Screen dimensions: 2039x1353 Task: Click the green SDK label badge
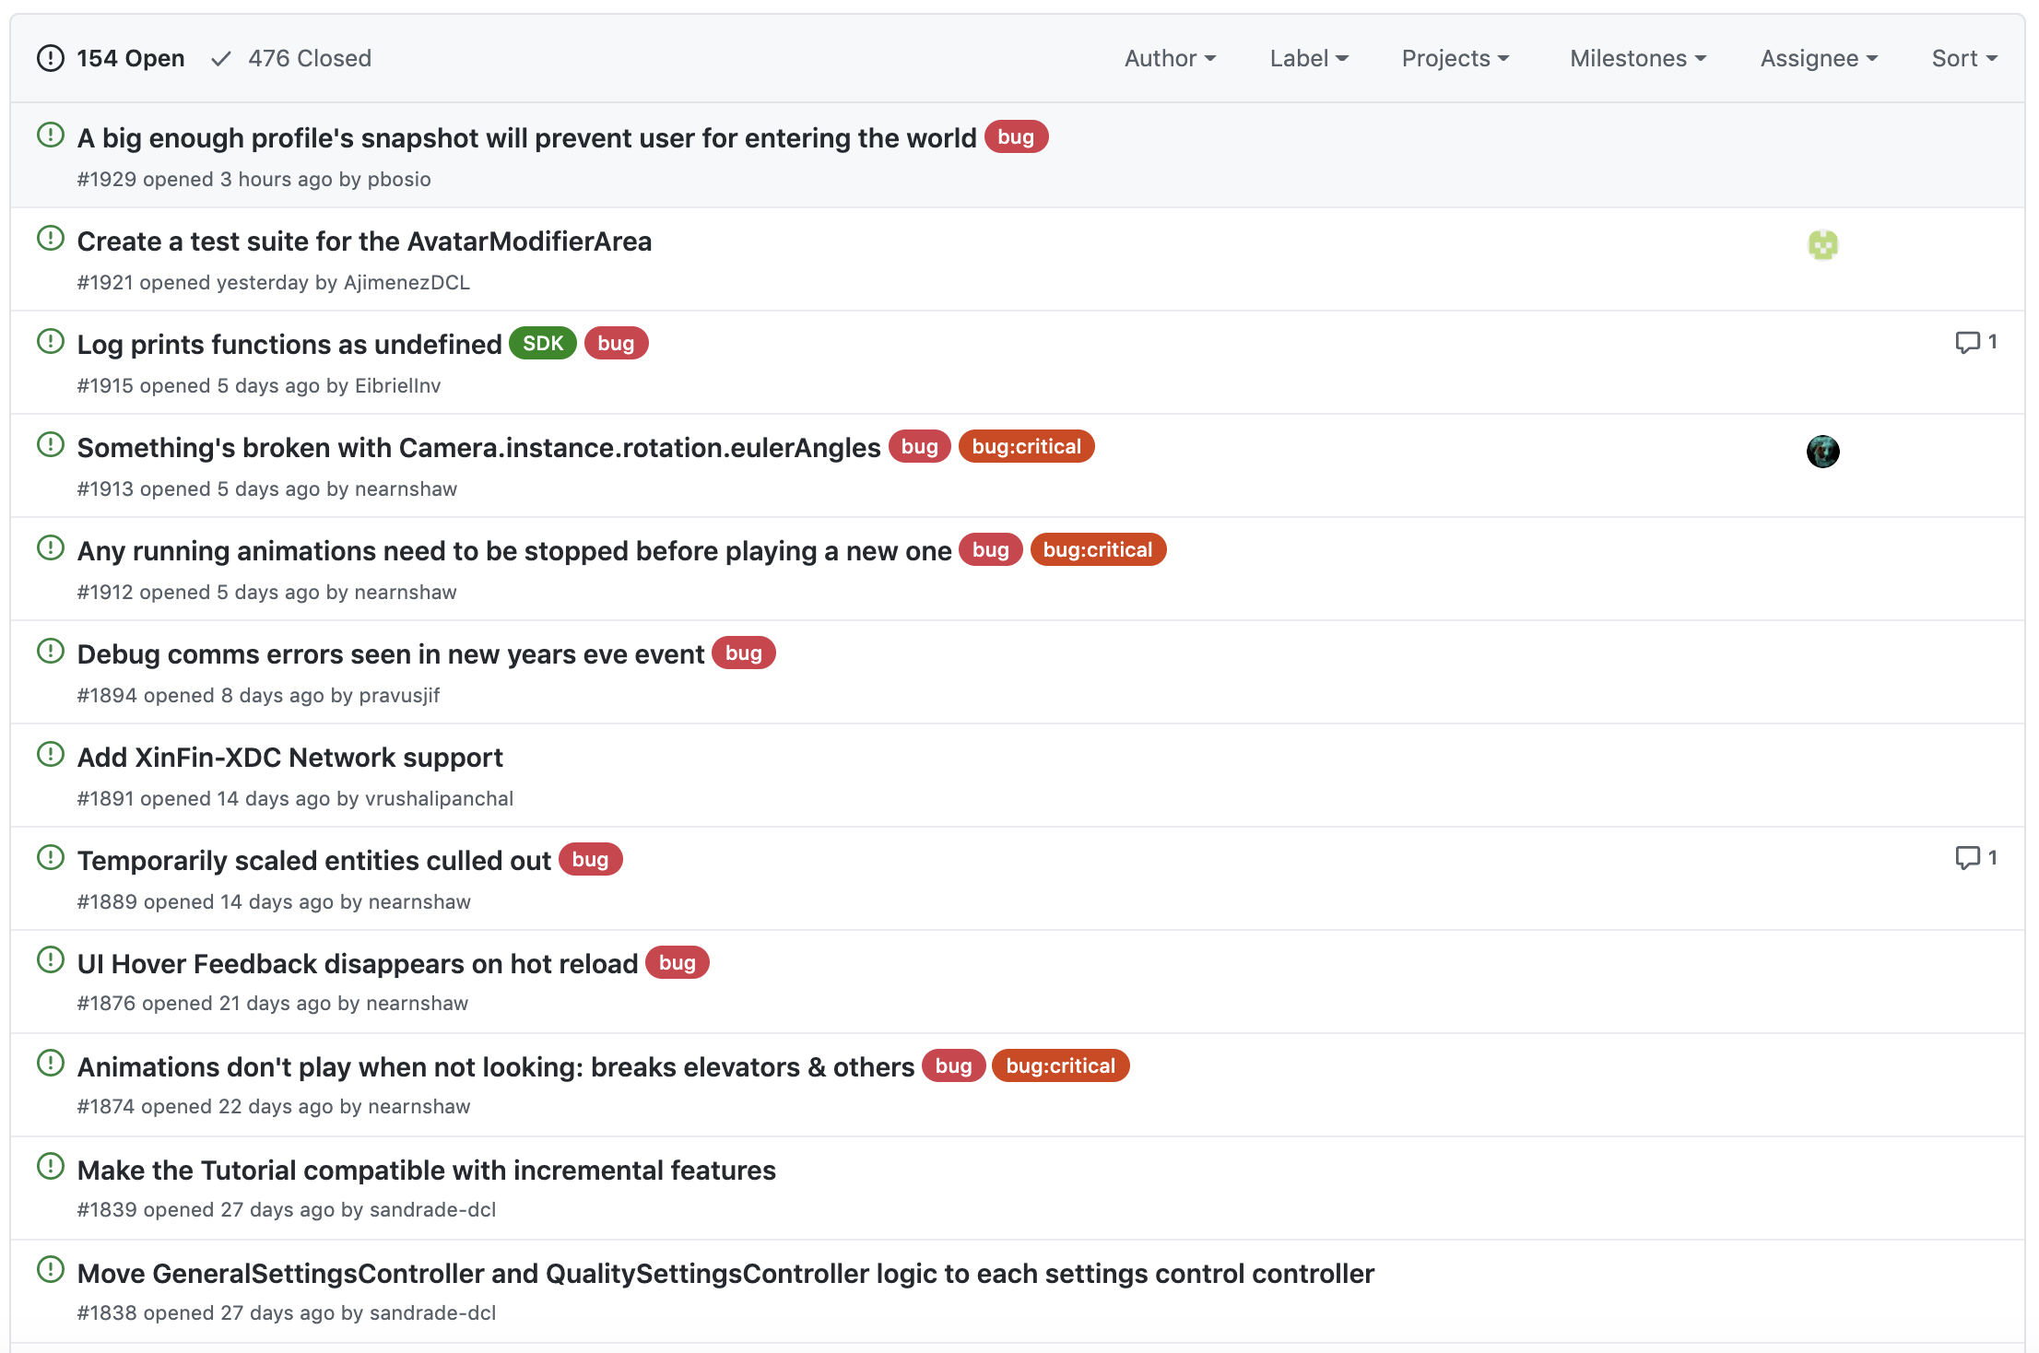(x=543, y=344)
